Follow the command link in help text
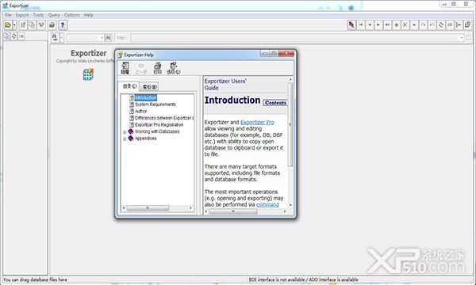The height and width of the screenshot is (285, 476). [267, 205]
